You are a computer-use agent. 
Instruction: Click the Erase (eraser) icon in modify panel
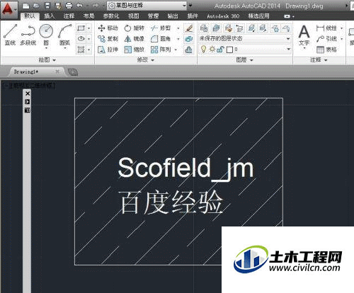click(x=189, y=28)
